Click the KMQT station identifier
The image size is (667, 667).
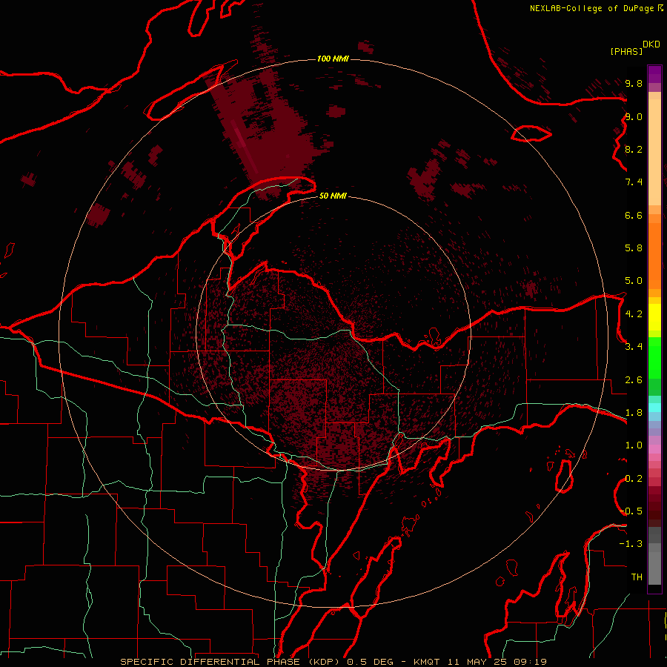(x=427, y=662)
